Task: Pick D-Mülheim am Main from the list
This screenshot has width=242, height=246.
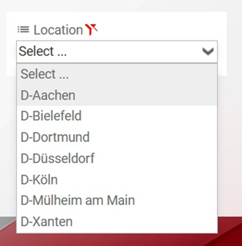Action: coord(117,201)
